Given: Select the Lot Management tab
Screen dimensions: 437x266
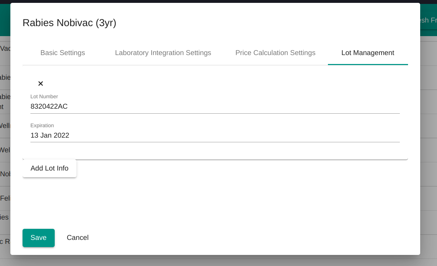Looking at the screenshot, I should (368, 53).
